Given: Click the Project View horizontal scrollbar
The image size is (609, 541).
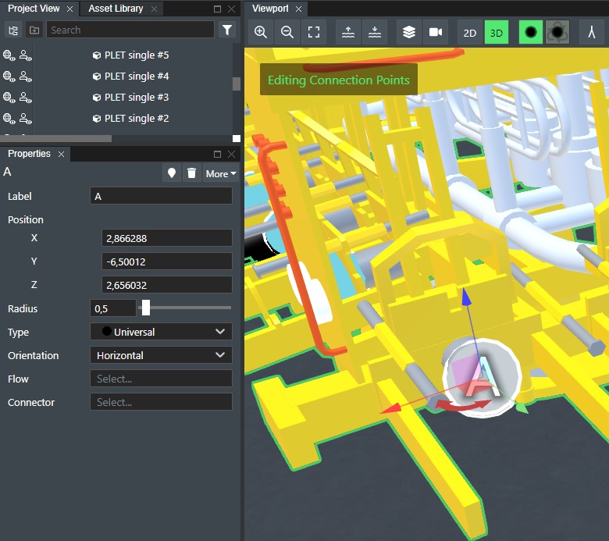Looking at the screenshot, I should coord(56,138).
